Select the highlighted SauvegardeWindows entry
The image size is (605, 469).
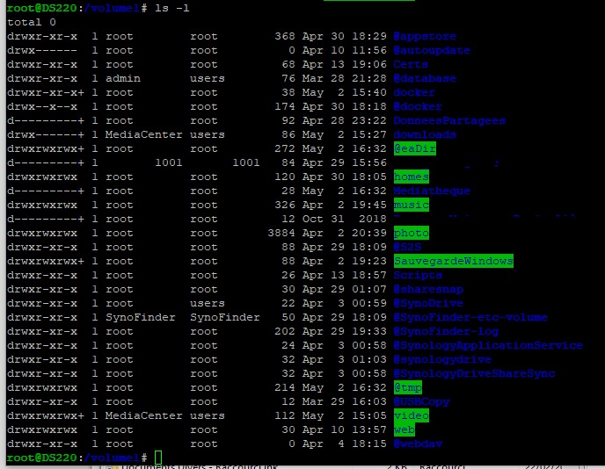[453, 262]
